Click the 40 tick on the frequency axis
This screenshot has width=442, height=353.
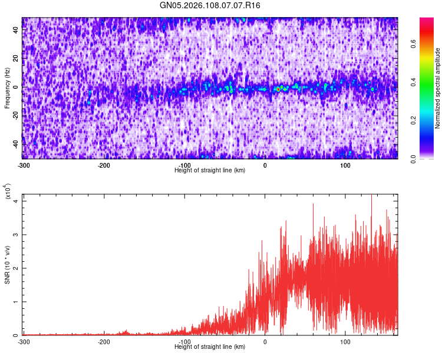pyautogui.click(x=16, y=30)
